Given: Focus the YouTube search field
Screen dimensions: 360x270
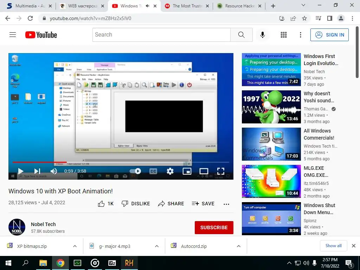Looking at the screenshot, I should 161,35.
